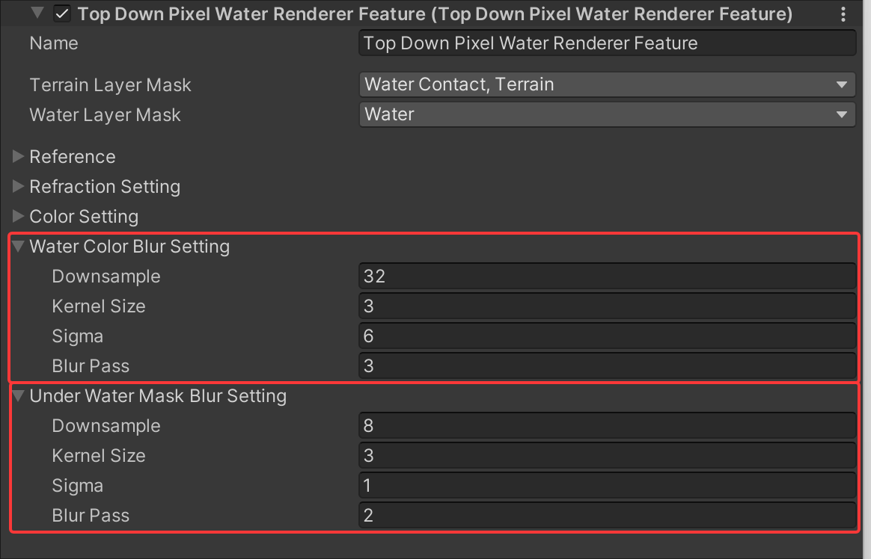
Task: Collapse Water Color Blur Setting section
Action: pos(19,246)
